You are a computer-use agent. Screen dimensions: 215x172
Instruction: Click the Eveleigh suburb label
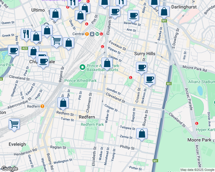(17, 144)
